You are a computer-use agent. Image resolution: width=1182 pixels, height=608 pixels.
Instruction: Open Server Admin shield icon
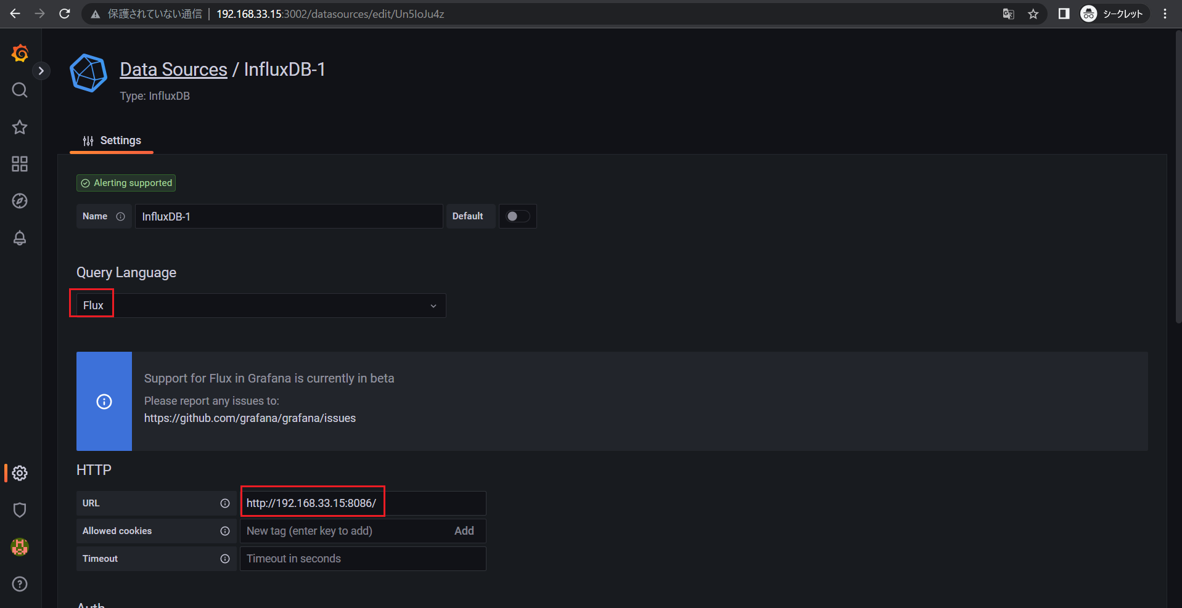click(20, 510)
